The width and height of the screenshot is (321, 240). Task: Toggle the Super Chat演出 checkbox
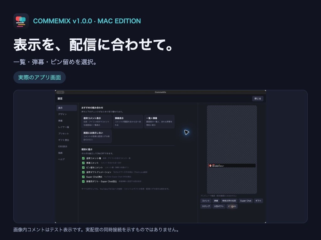point(83,177)
